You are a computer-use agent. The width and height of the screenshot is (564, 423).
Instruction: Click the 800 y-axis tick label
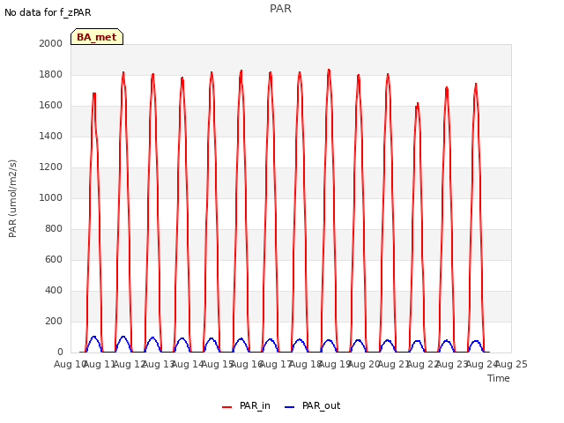pyautogui.click(x=54, y=229)
